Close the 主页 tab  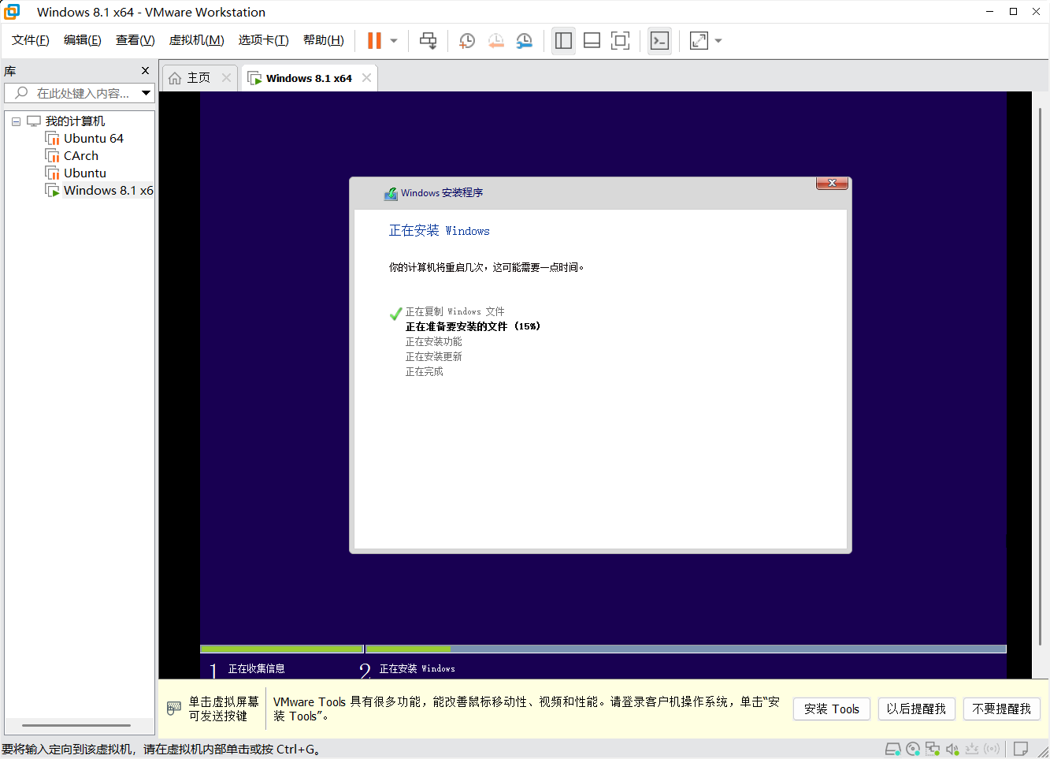[227, 77]
